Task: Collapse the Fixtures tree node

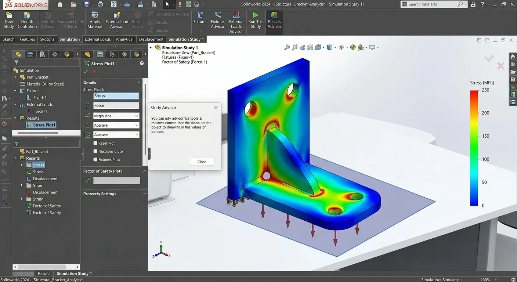Action: pyautogui.click(x=15, y=91)
